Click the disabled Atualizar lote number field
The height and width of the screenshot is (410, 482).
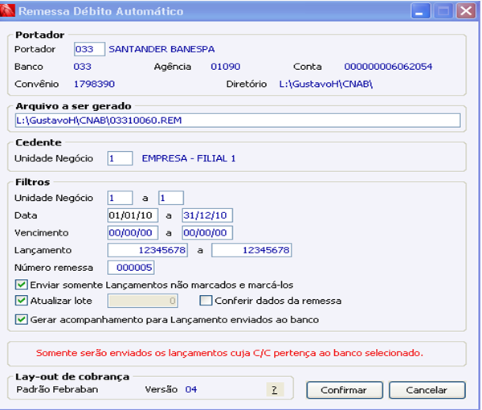tap(143, 301)
